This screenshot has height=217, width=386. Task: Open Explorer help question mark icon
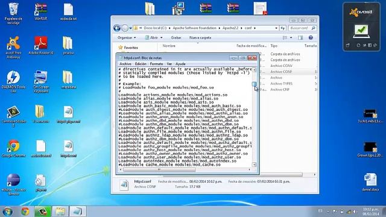[311, 37]
